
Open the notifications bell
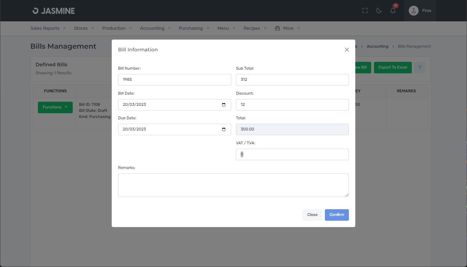(393, 10)
